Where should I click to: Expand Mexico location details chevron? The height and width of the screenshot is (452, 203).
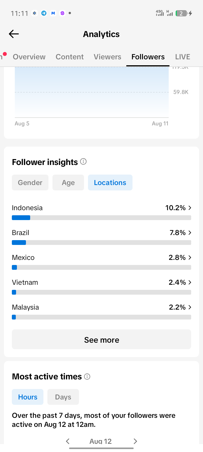[190, 258]
